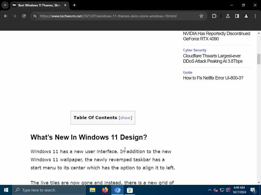Open the network status tray icon
The height and width of the screenshot is (195, 261).
click(222, 190)
